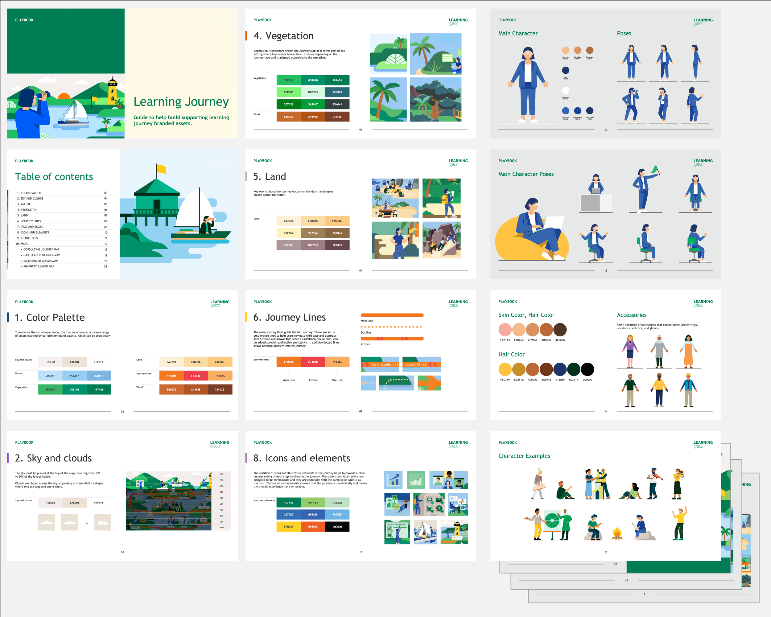Click the video call participants illustration tile

click(448, 480)
